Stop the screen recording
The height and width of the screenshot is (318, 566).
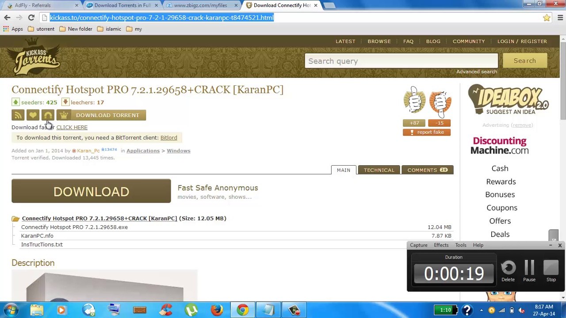click(x=551, y=271)
